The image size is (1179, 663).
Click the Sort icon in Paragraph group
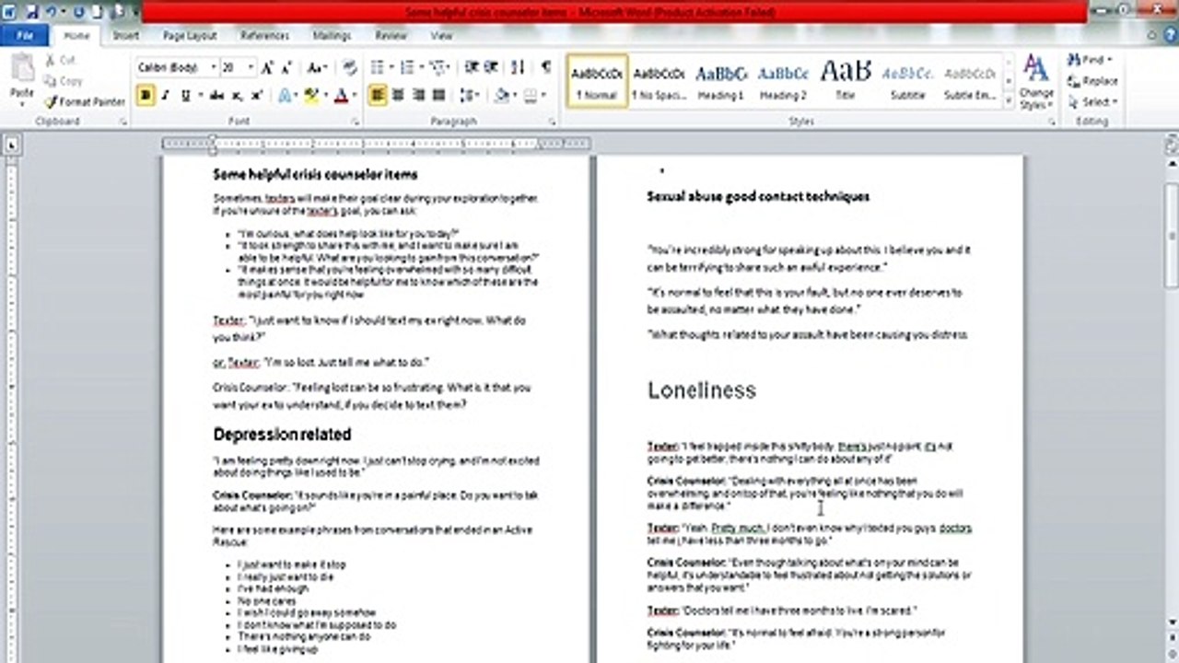519,68
